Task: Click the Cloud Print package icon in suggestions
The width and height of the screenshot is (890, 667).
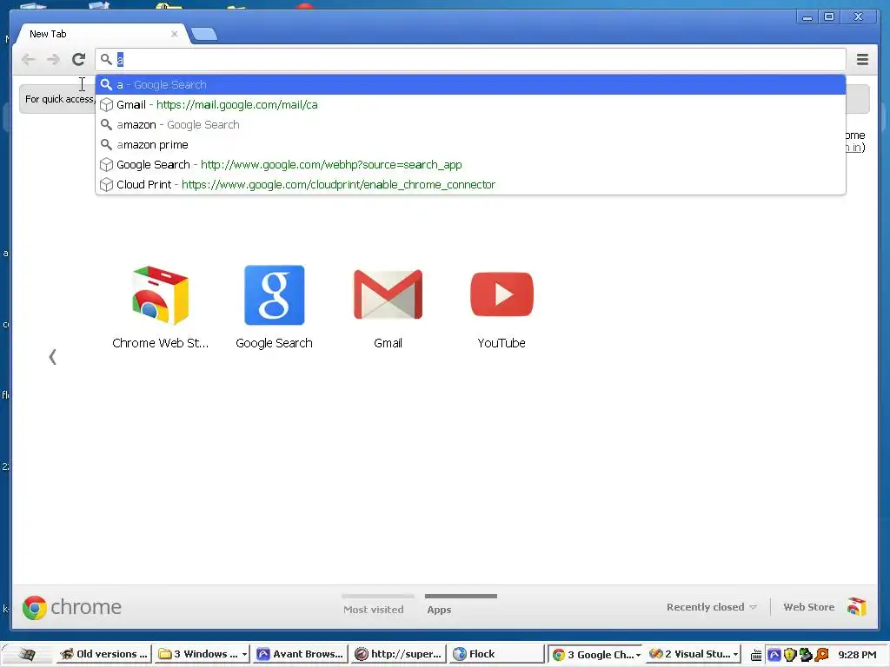Action: tap(106, 185)
